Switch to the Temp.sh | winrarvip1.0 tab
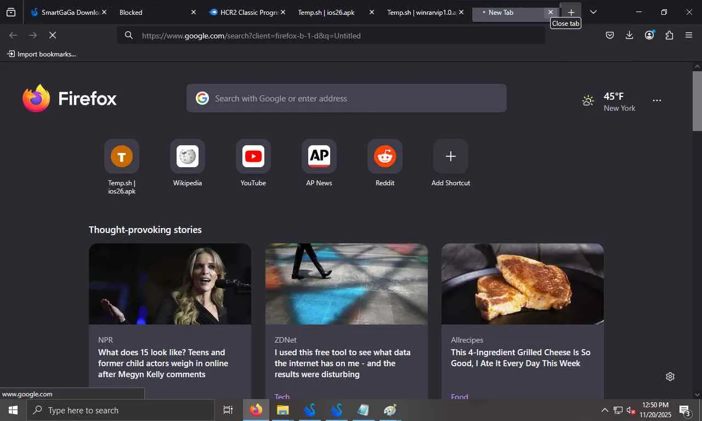This screenshot has width=702, height=421. pos(426,12)
